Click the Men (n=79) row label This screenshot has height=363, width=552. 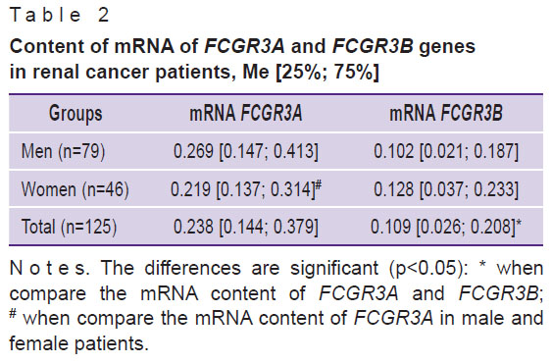[x=64, y=151]
